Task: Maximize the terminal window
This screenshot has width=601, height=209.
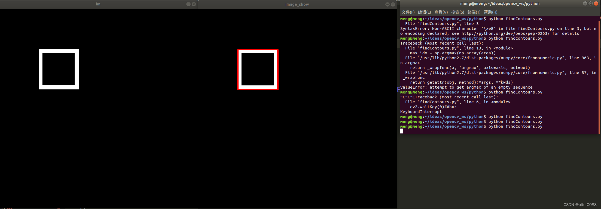Action: pyautogui.click(x=591, y=4)
